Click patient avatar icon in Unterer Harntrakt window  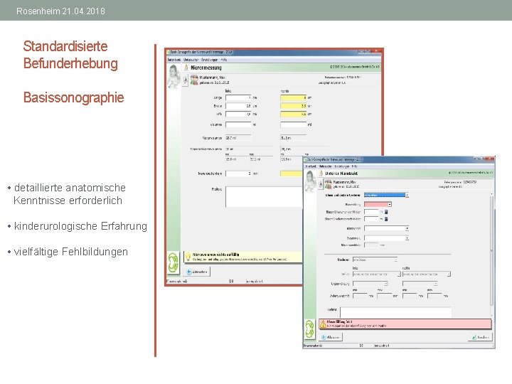328,184
